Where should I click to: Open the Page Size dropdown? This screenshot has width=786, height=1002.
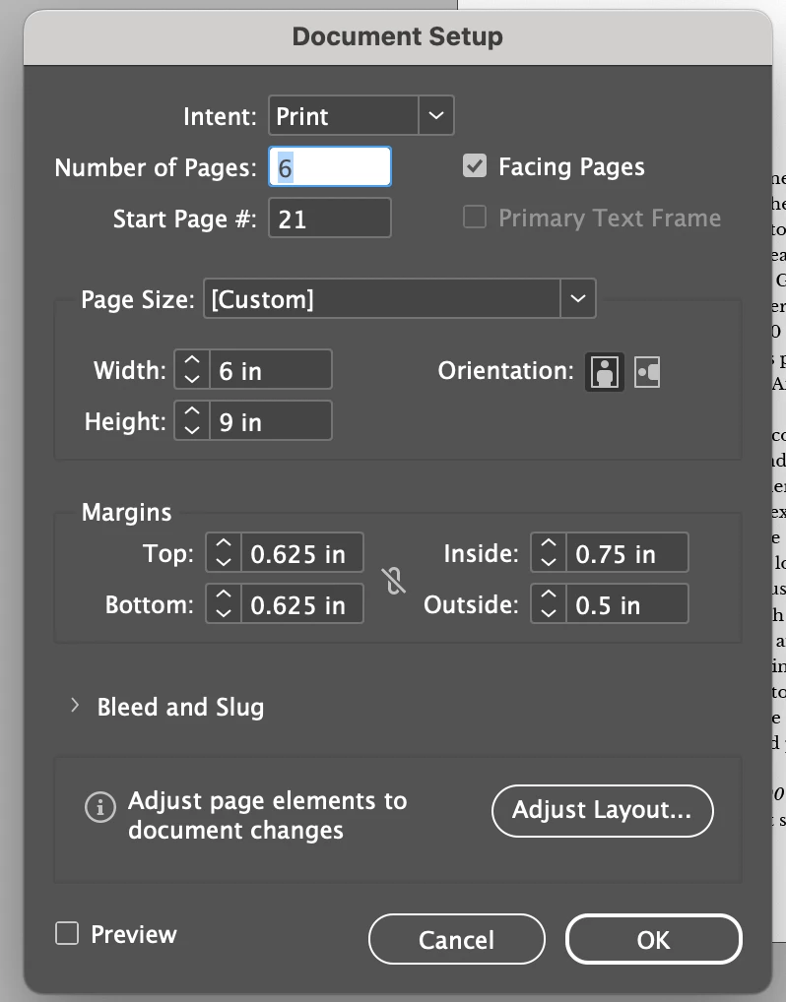coord(400,298)
